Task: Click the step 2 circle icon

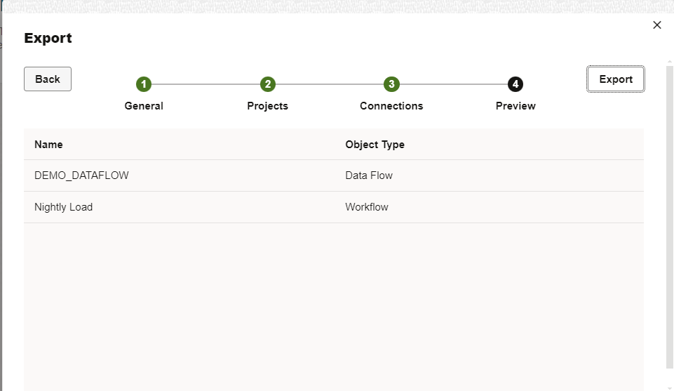Action: tap(267, 84)
